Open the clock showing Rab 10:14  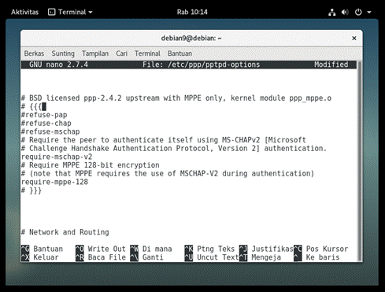pos(192,12)
